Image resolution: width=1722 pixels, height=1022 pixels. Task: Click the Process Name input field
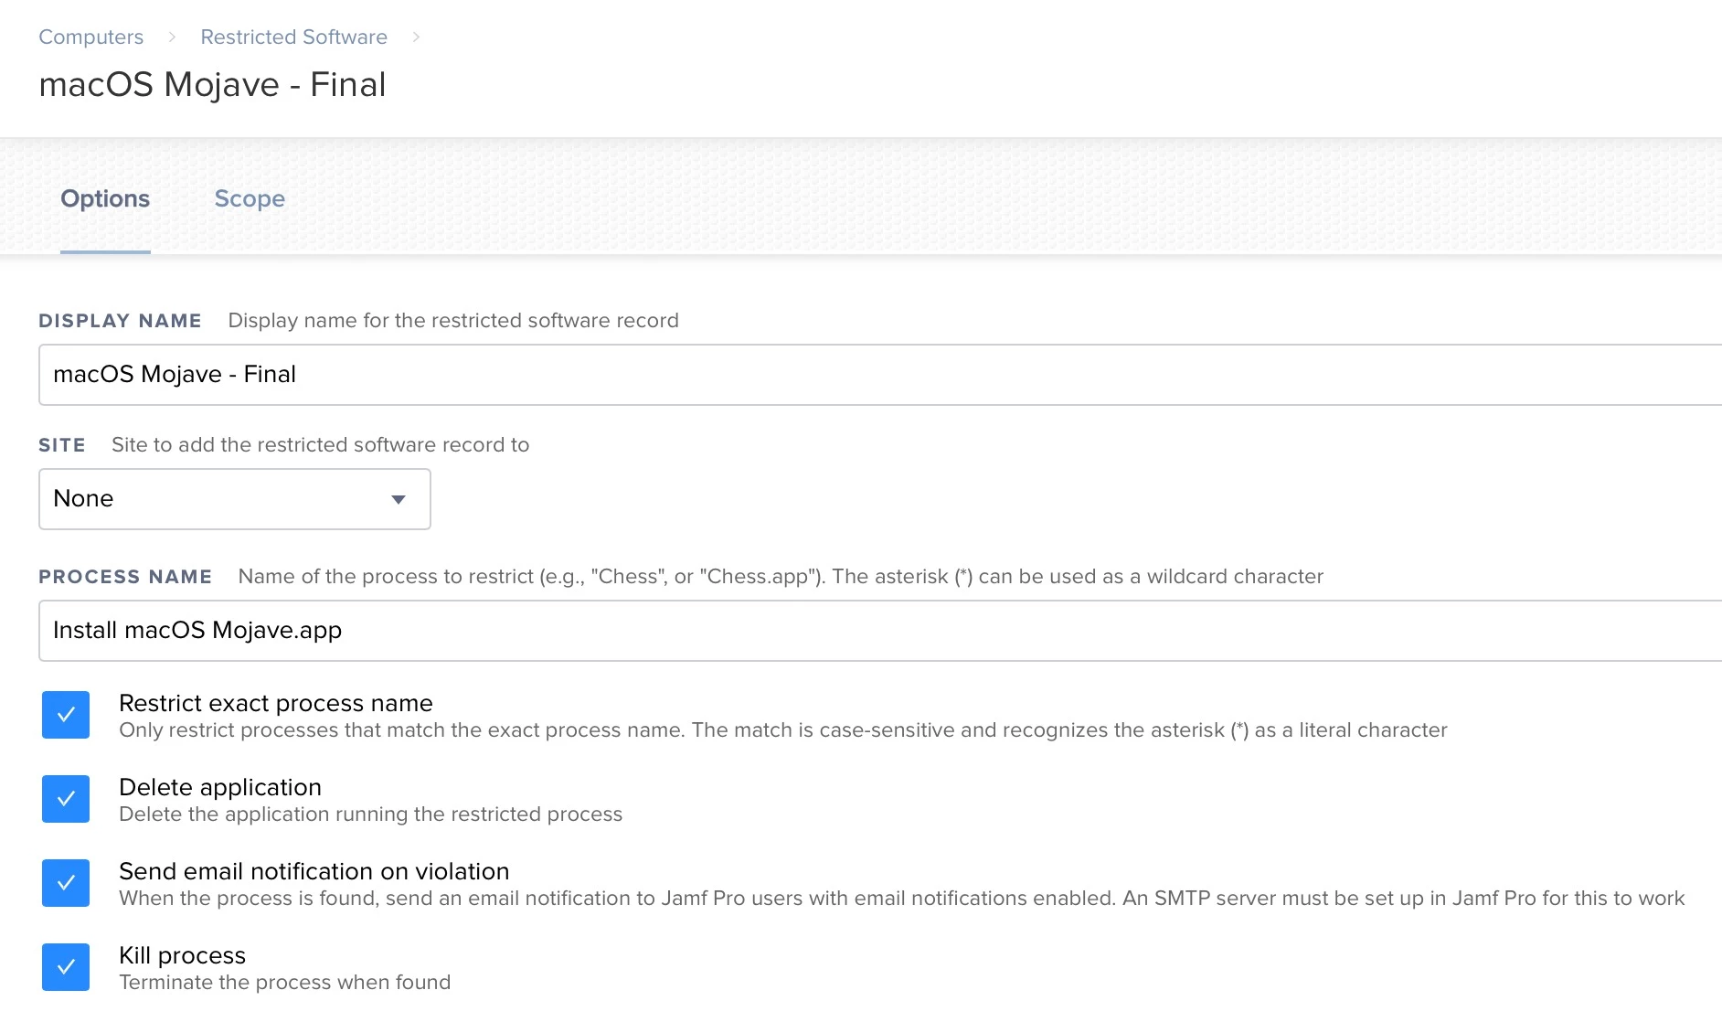coord(880,631)
